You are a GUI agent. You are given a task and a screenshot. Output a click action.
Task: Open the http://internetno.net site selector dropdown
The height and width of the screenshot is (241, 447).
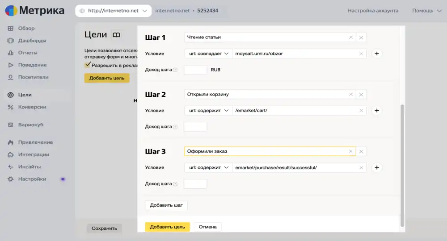click(x=114, y=11)
